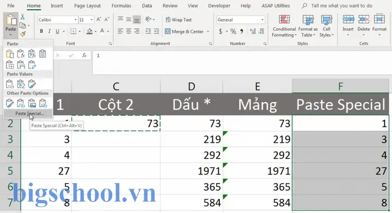Screen dimensions: 392x213
Task: Choose Paste Formulas (fx) option
Action: pos(21,54)
